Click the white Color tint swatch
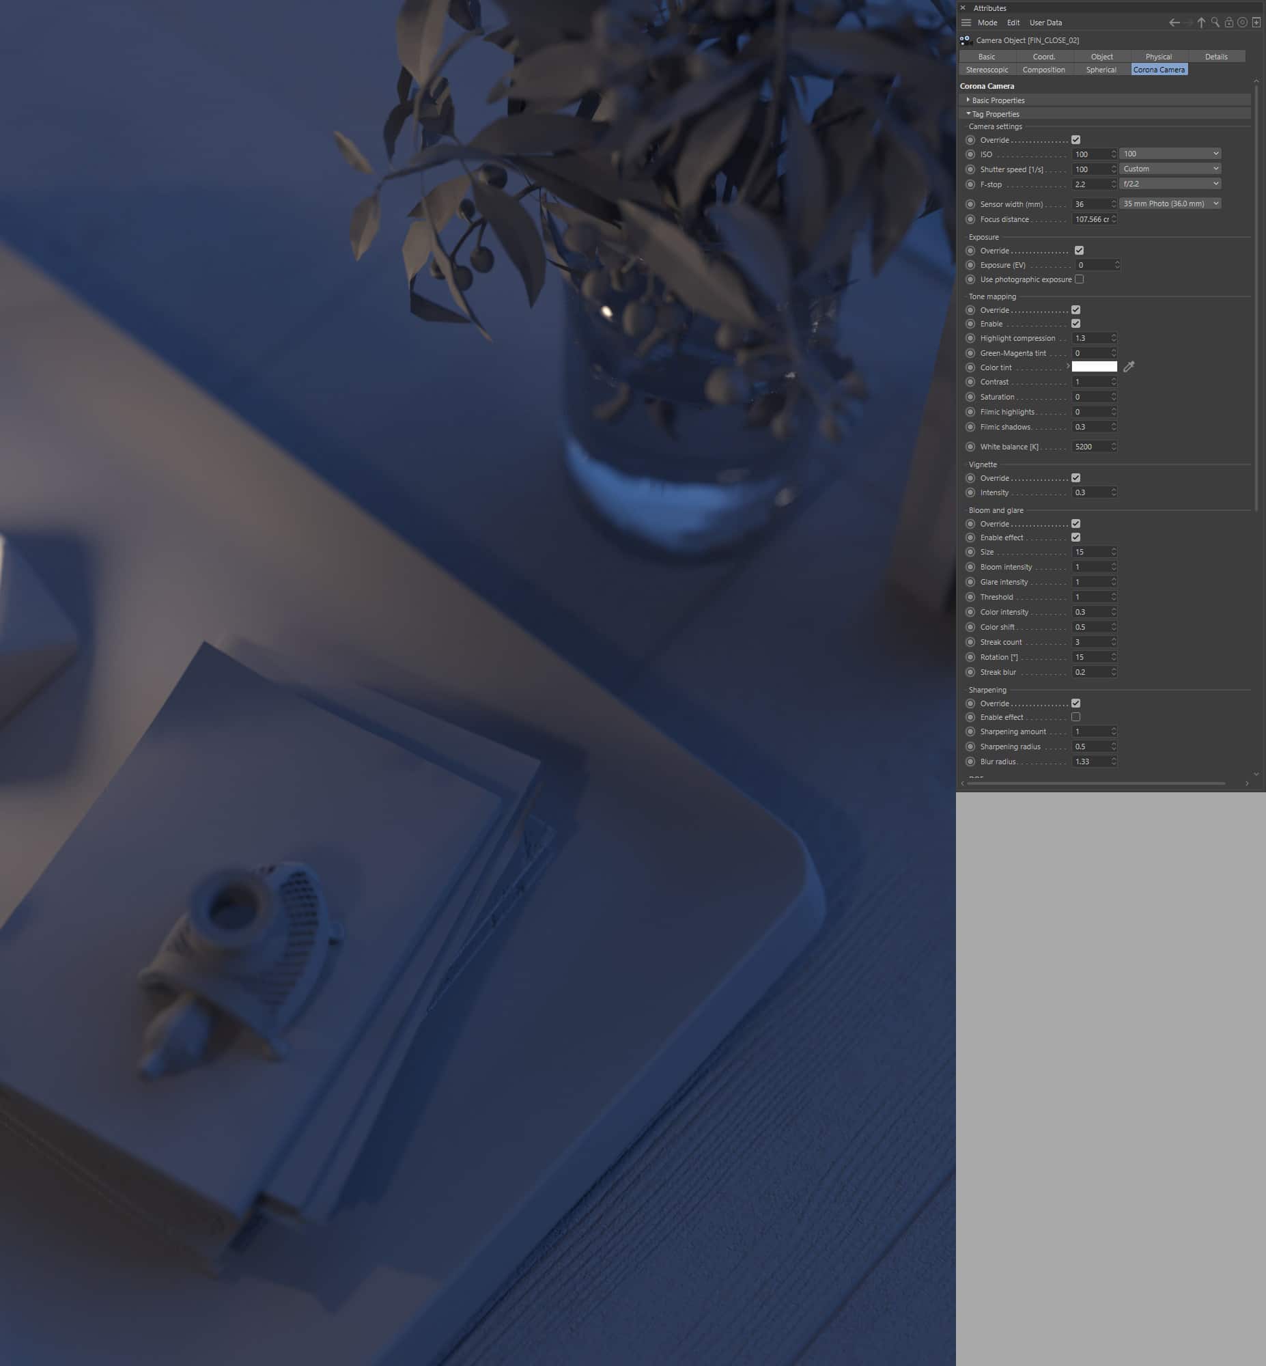Image resolution: width=1266 pixels, height=1366 pixels. 1094,367
